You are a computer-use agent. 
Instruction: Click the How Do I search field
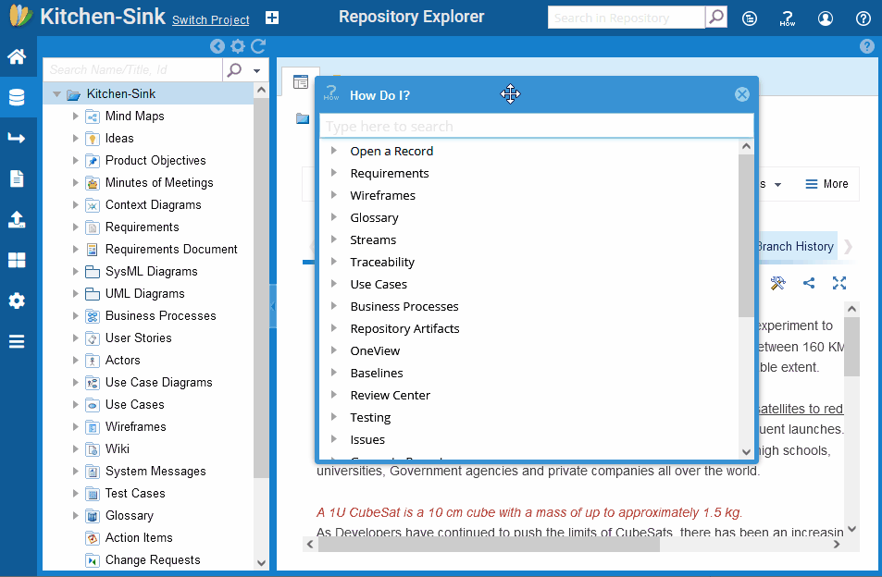point(537,127)
